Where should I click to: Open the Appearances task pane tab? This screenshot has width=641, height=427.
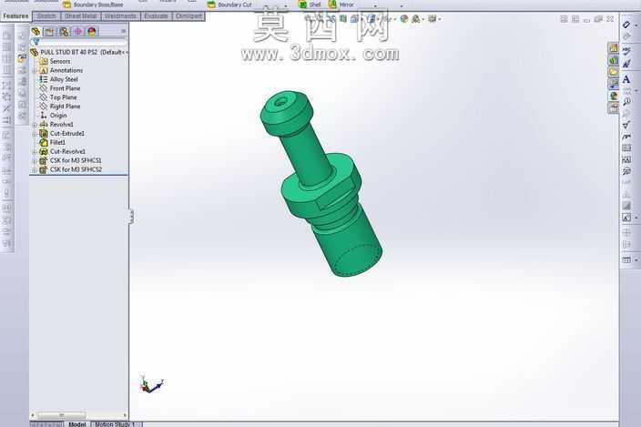614,96
